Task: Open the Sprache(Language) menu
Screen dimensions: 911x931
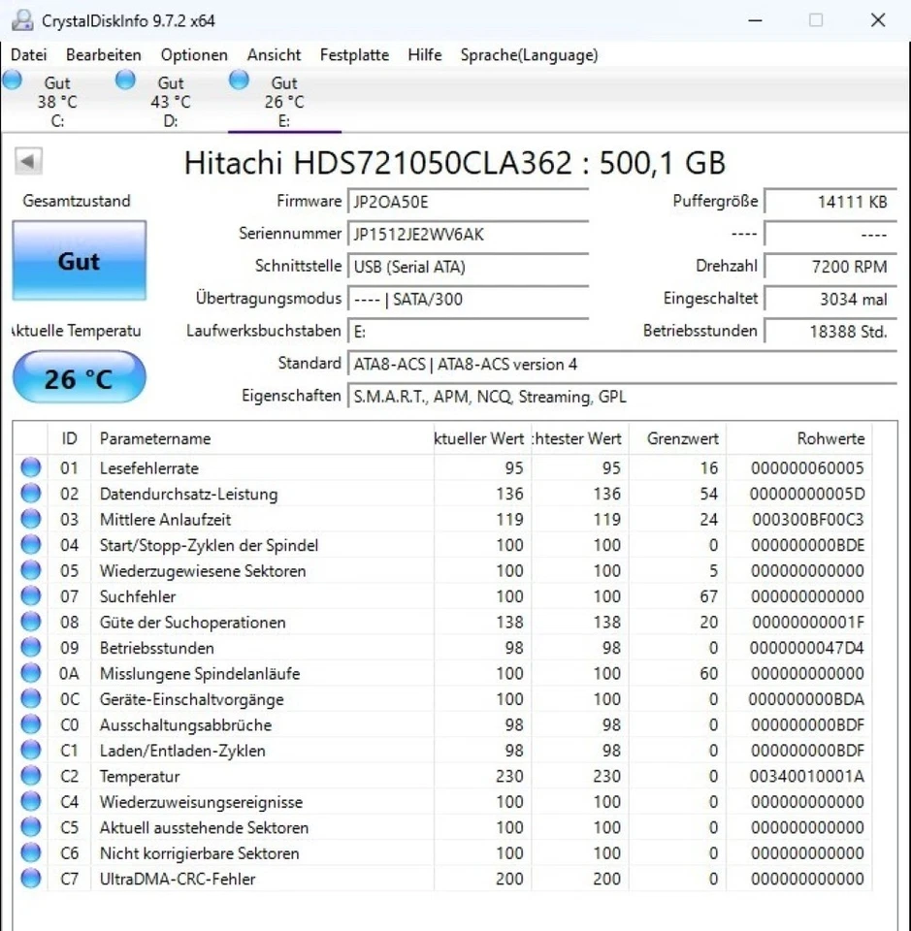Action: click(528, 55)
